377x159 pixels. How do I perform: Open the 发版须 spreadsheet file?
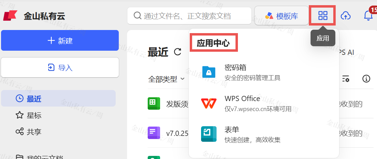pyautogui.click(x=178, y=104)
